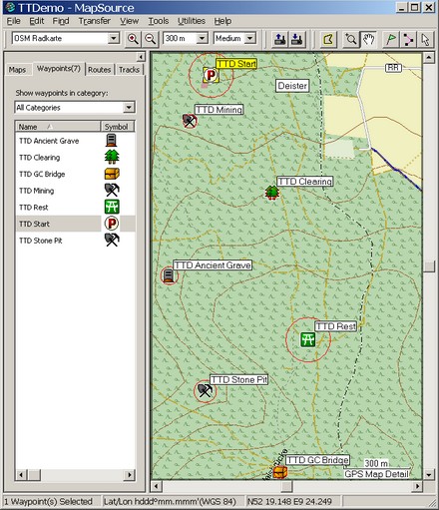Screen dimensions: 439x510
Task: Open the All Categories waypoint dropdown
Action: point(129,108)
